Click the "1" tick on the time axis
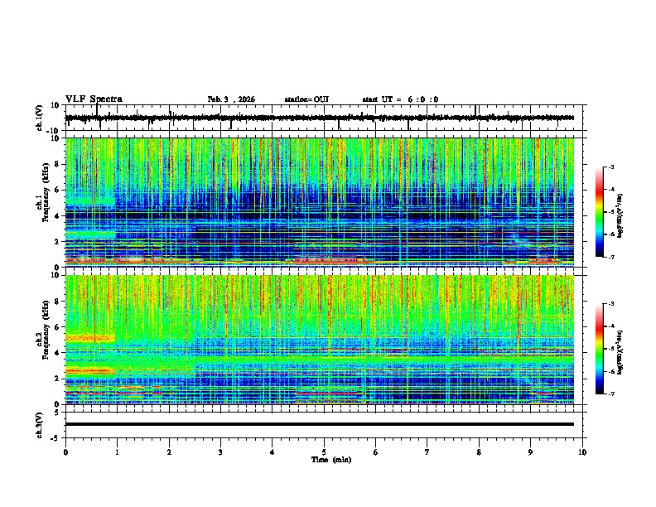The height and width of the screenshot is (507, 656). coord(117,452)
